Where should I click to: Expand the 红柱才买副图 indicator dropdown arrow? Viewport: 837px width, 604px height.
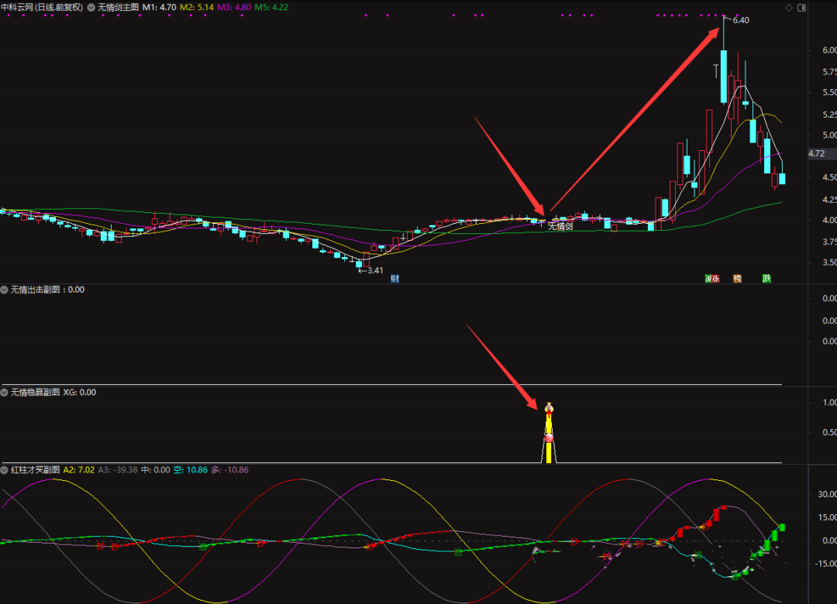[5, 469]
